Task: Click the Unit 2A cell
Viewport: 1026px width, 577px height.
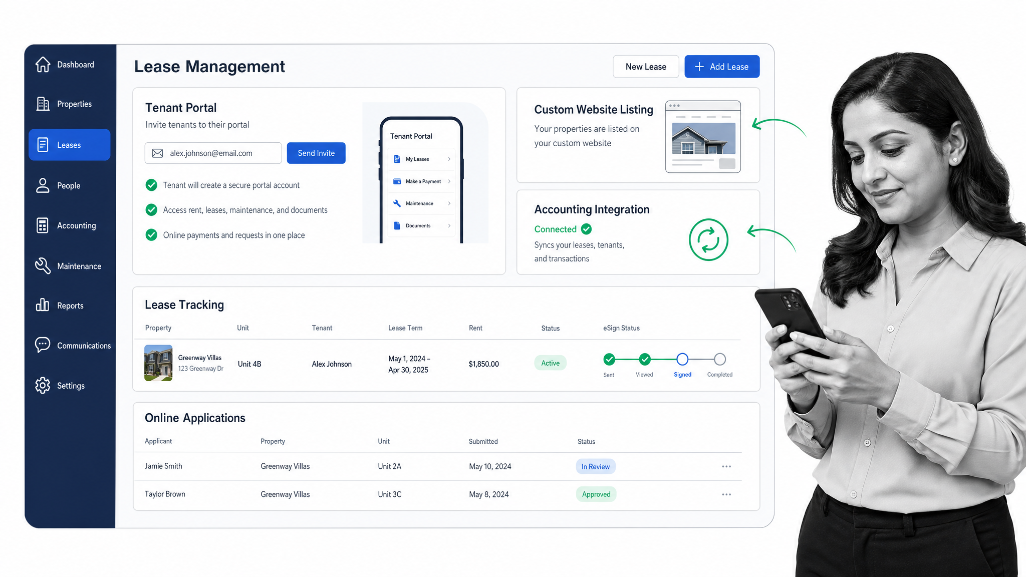Action: [x=390, y=466]
